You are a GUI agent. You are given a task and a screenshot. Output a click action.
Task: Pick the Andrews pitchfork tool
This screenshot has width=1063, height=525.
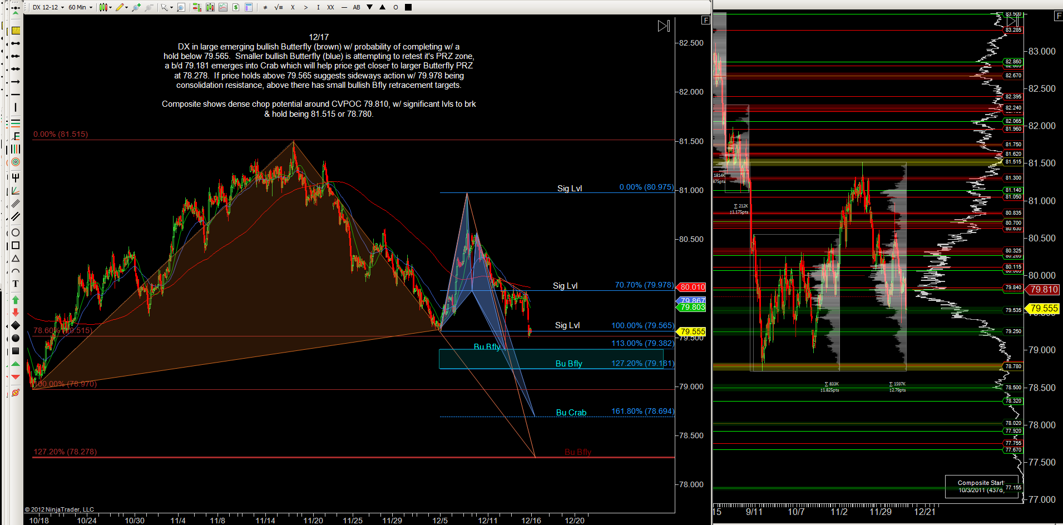coord(16,178)
